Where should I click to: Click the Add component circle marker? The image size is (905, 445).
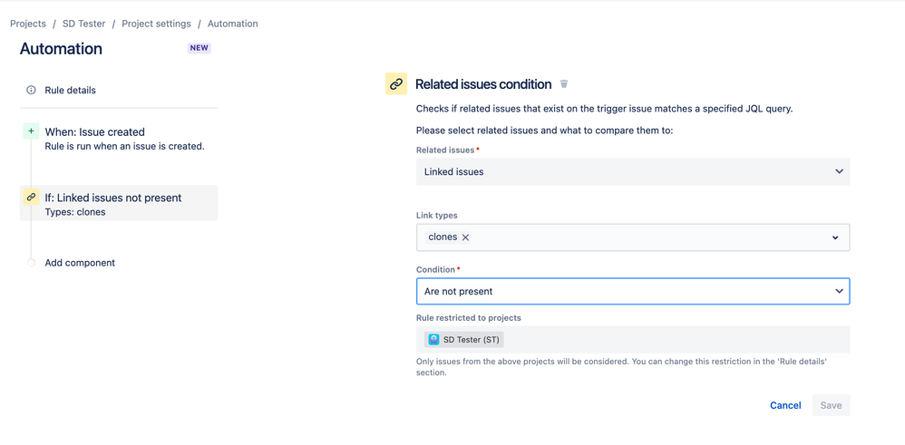31,263
